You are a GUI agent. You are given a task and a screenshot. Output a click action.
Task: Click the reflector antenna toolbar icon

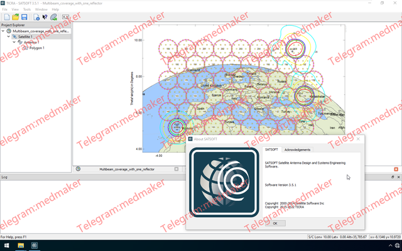tap(53, 17)
